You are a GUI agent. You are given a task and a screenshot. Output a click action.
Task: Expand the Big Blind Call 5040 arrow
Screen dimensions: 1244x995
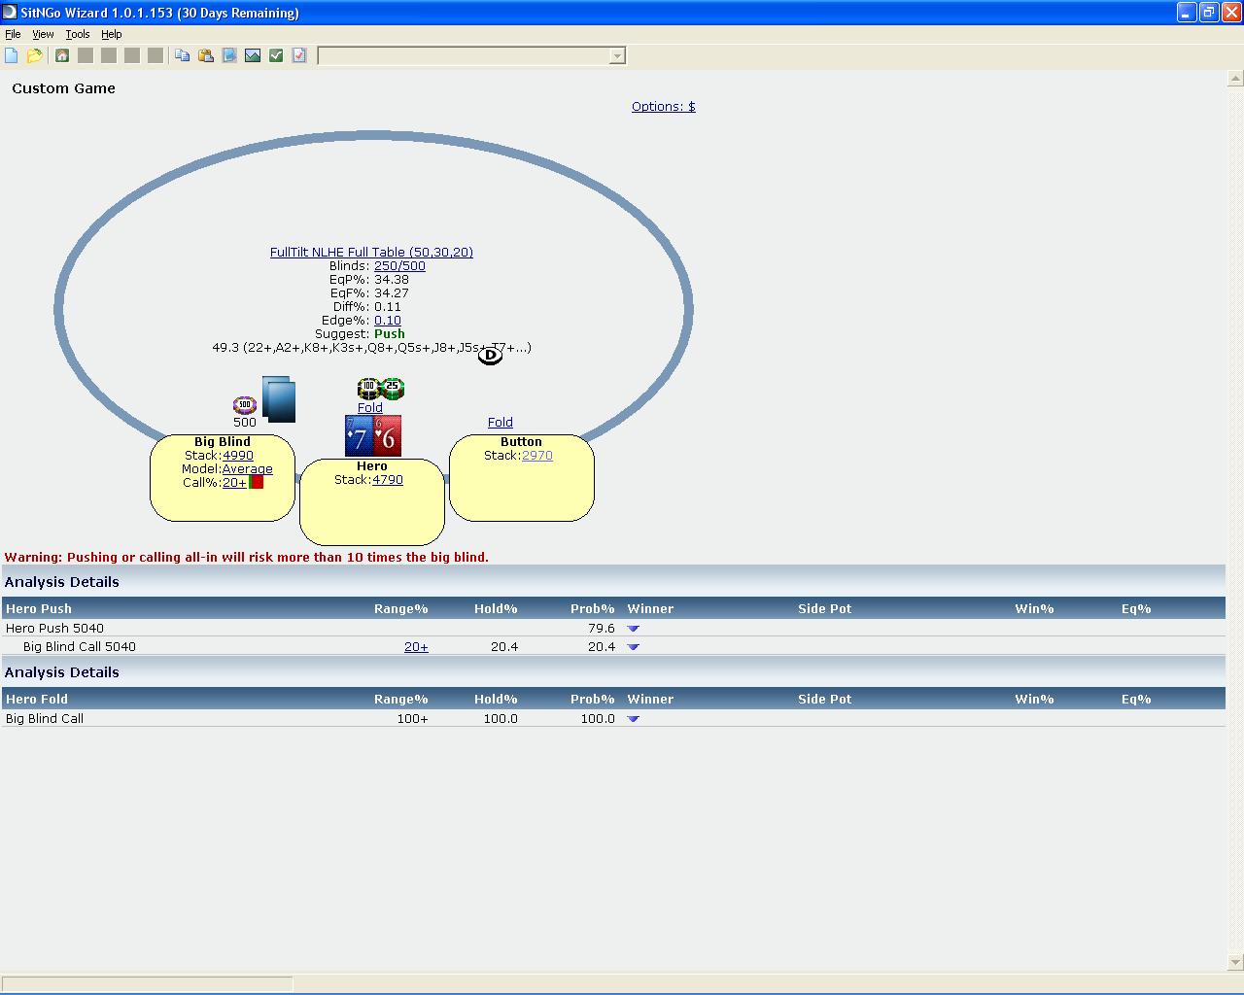pos(634,647)
